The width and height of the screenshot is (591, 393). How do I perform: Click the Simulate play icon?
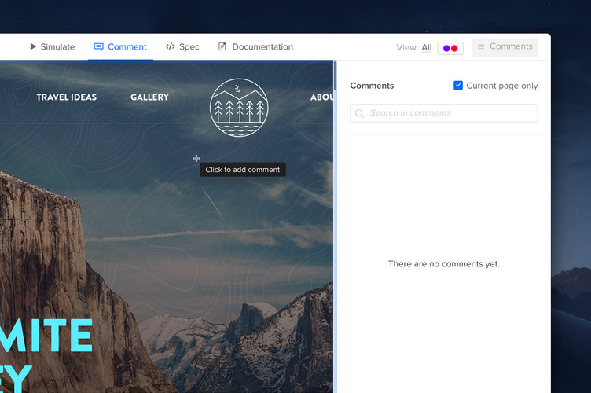click(33, 46)
